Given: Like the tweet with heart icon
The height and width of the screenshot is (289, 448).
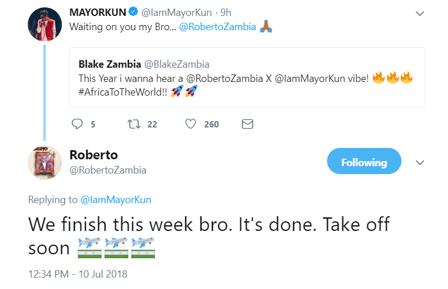Looking at the screenshot, I should pyautogui.click(x=191, y=124).
